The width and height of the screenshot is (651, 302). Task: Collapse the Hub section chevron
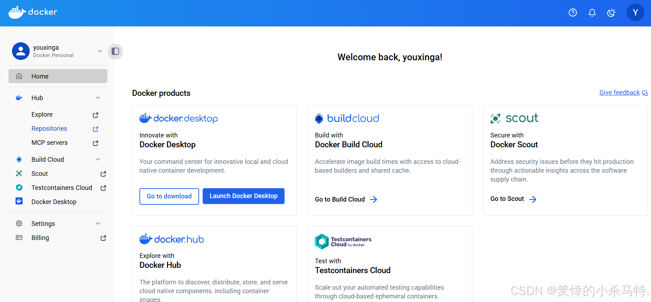(98, 98)
